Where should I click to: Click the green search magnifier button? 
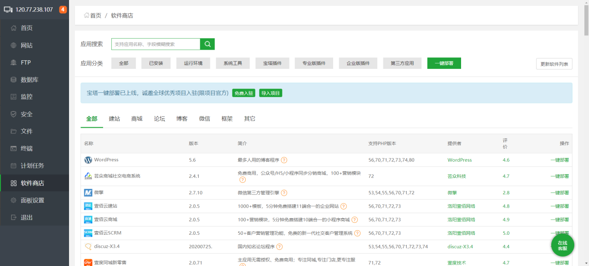coord(208,44)
